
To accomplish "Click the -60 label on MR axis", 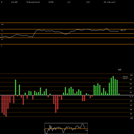I will (x=131, y=110).
